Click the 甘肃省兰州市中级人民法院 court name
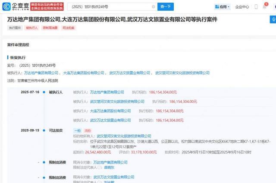 38,81
